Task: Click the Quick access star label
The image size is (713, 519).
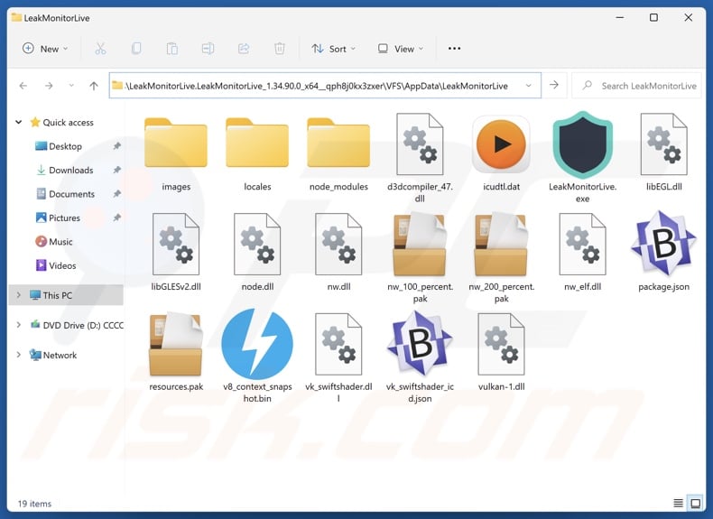Action: click(61, 123)
